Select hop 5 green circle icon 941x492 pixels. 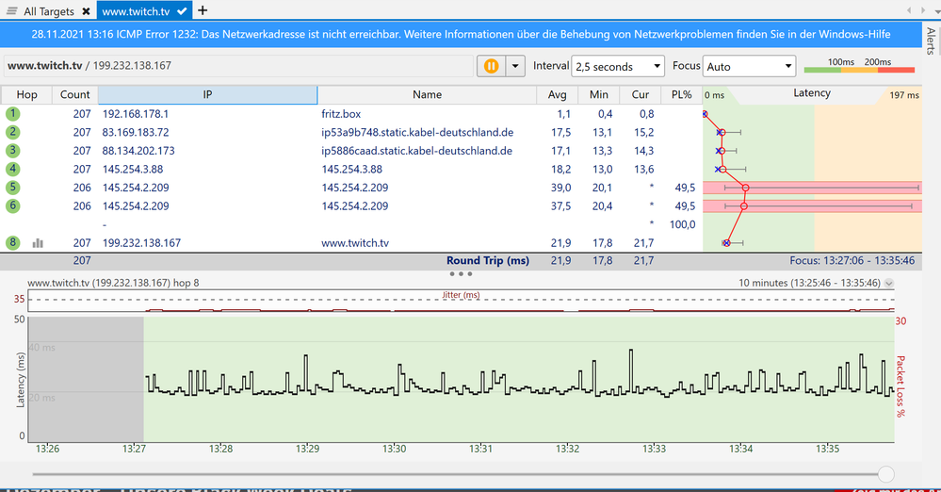12,188
